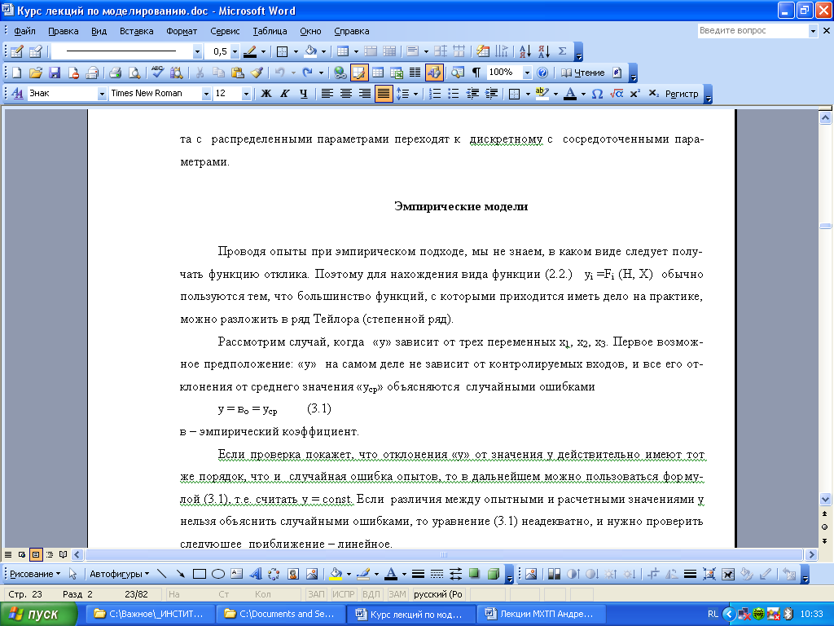The image size is (834, 626).
Task: Toggle Center alignment button
Action: [345, 94]
